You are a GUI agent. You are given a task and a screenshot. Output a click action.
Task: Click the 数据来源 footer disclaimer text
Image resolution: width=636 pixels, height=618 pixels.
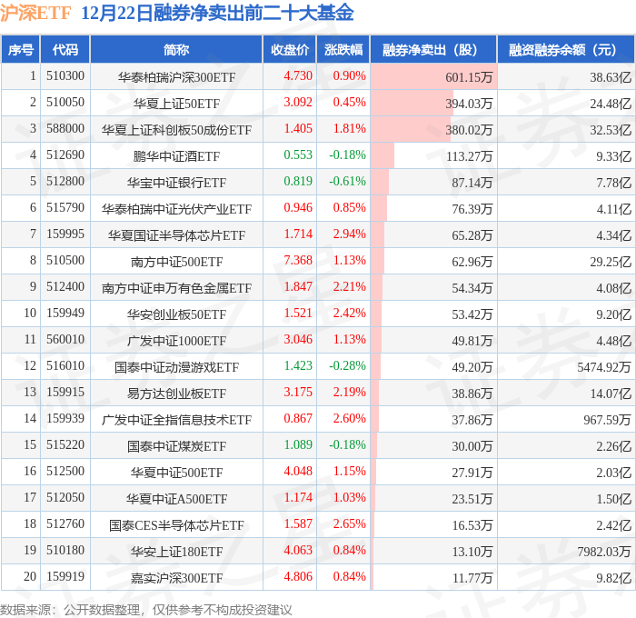[x=146, y=610]
